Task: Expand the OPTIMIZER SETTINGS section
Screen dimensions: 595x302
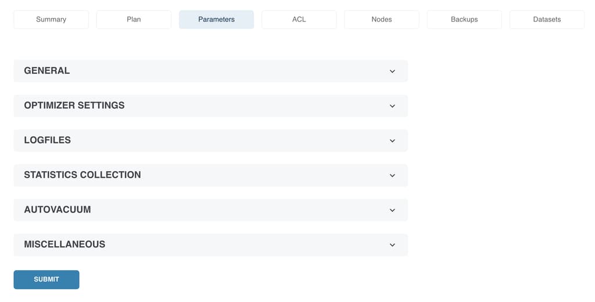Action: coord(210,106)
